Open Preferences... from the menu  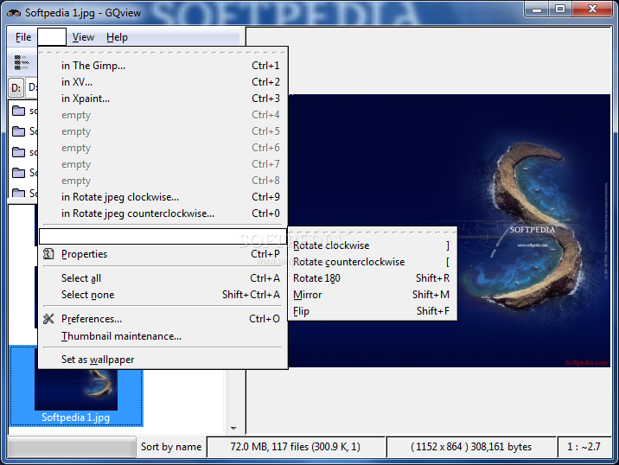click(163, 319)
